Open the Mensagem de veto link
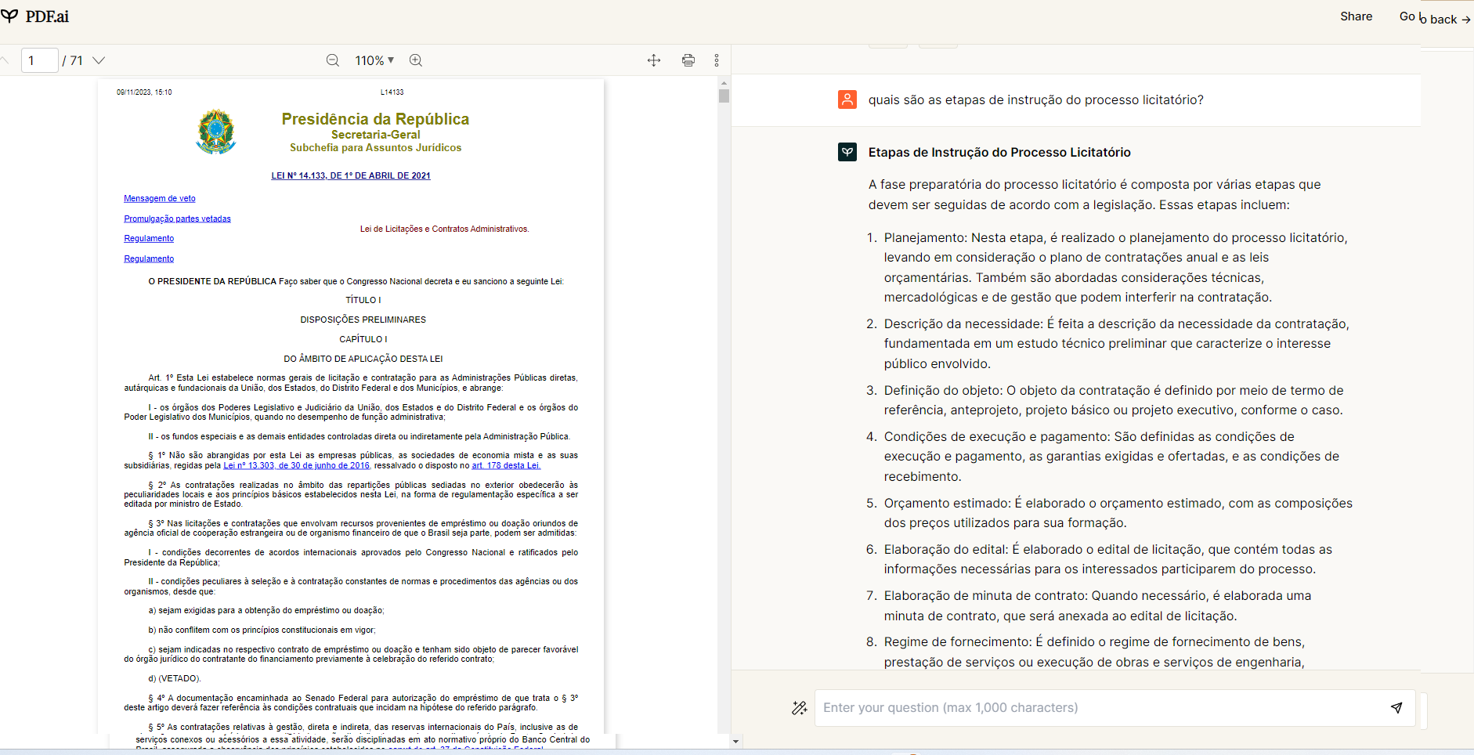 point(159,198)
